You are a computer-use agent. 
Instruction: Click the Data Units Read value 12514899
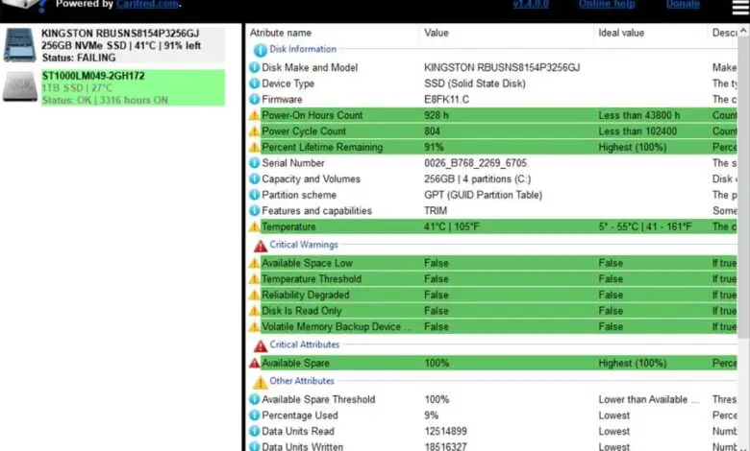click(x=445, y=431)
